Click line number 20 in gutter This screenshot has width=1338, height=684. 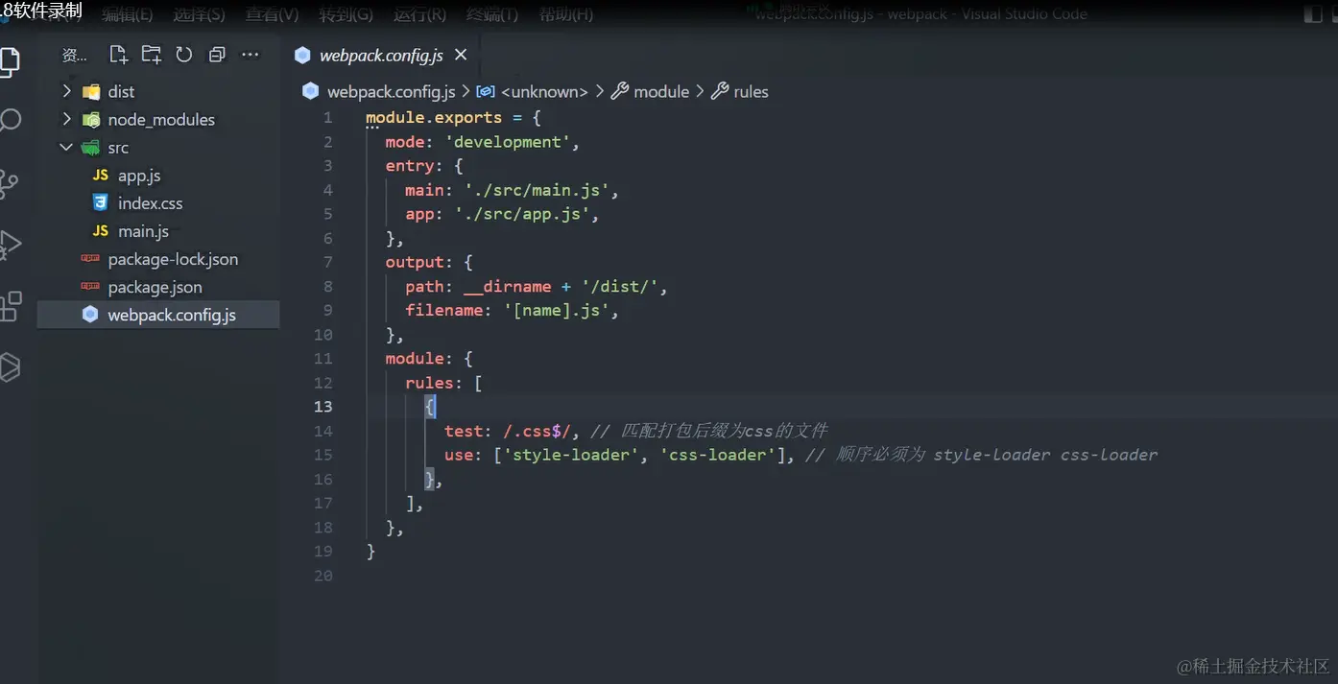[323, 576]
